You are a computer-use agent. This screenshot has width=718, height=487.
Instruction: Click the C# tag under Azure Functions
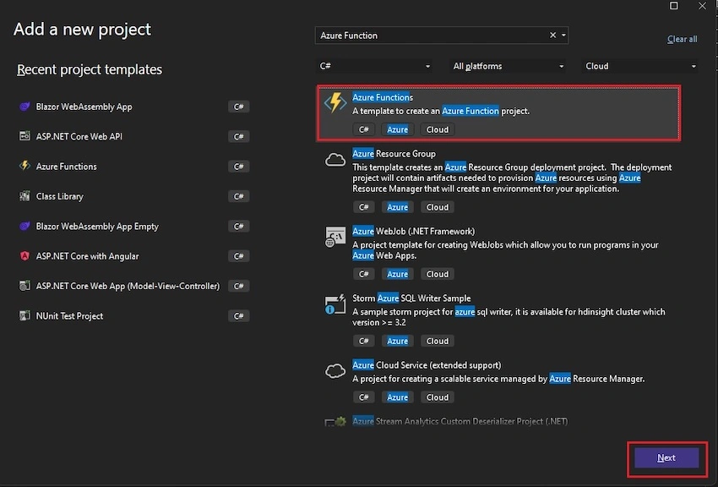point(363,129)
